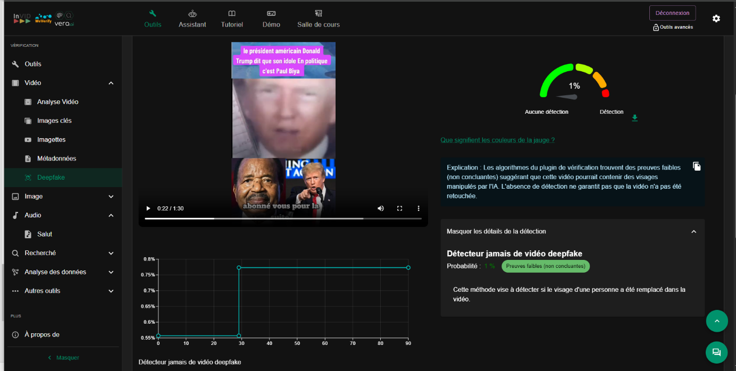Play the video
Screen dimensions: 736x371
pos(148,208)
